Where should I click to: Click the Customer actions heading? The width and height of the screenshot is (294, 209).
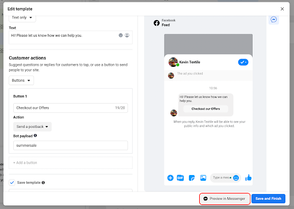(x=28, y=58)
